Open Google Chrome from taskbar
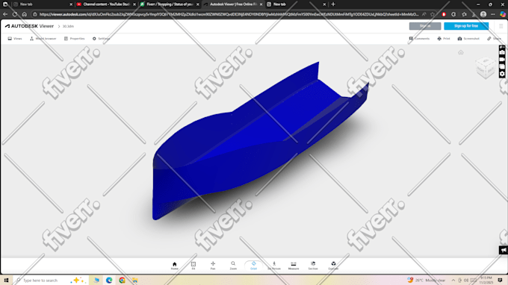 point(122,280)
